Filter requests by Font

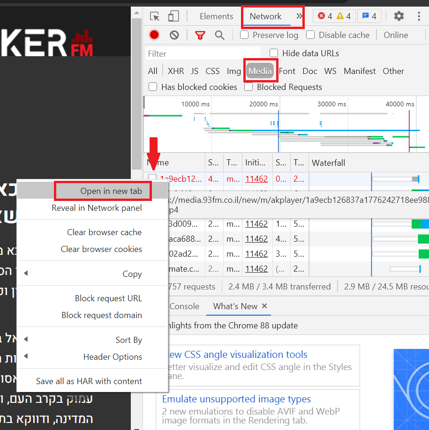pos(287,71)
